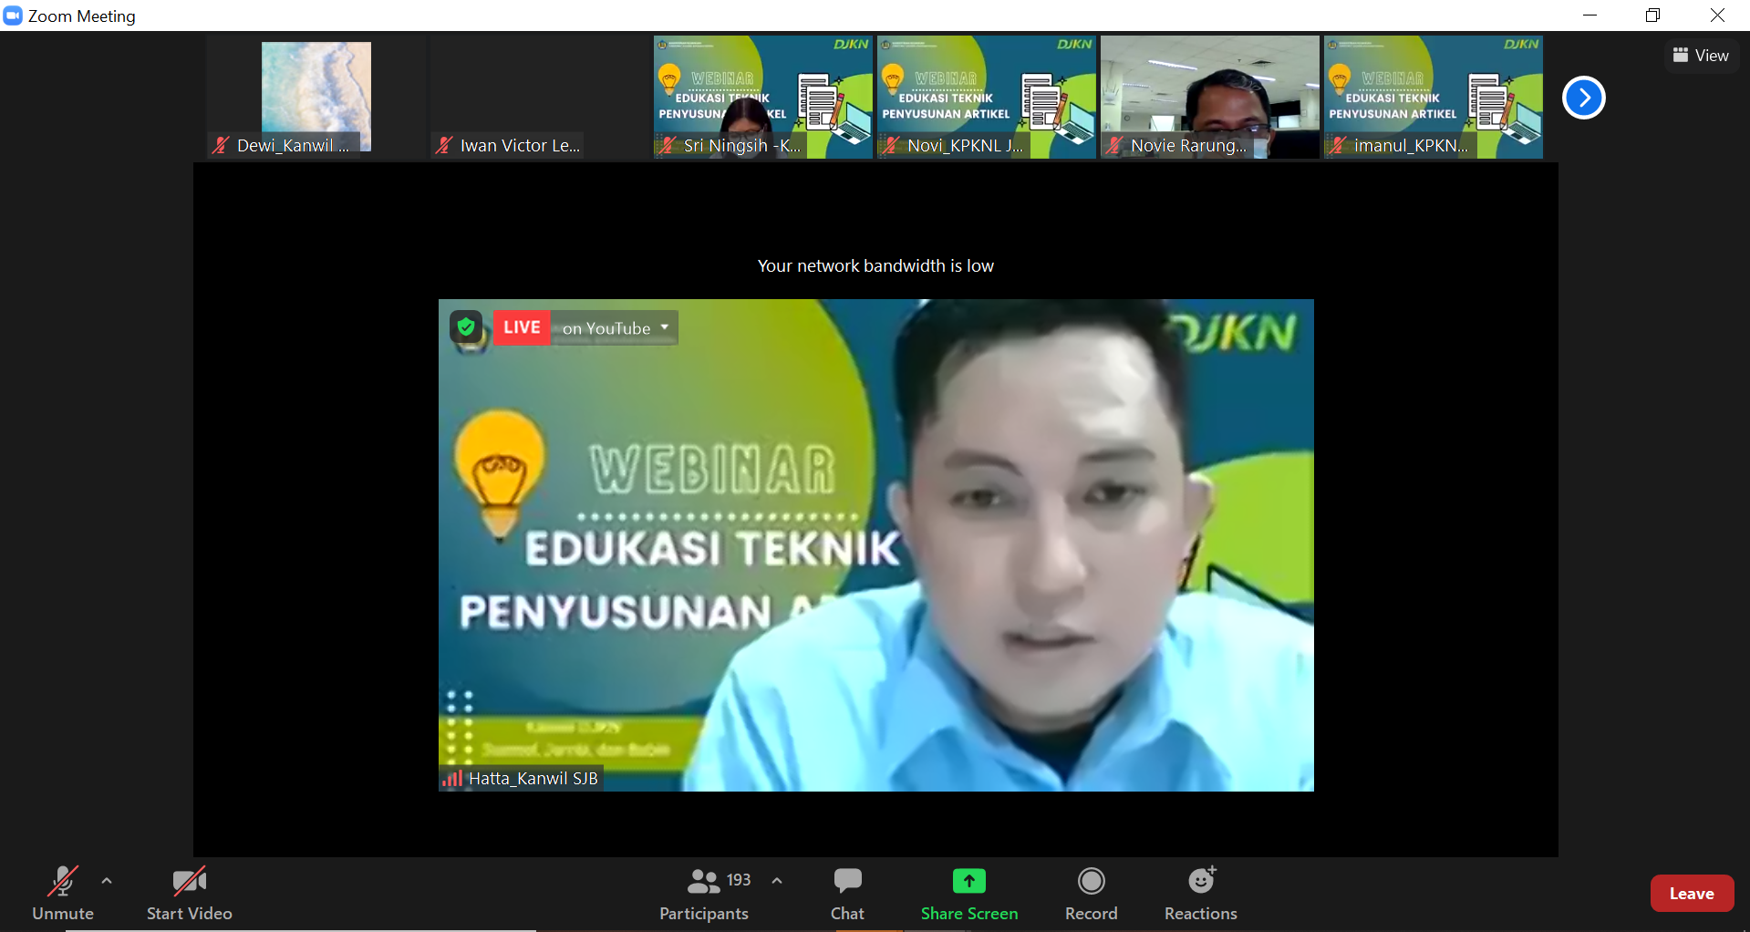Click the red LIVE indicator
This screenshot has height=932, width=1750.
pos(522,327)
